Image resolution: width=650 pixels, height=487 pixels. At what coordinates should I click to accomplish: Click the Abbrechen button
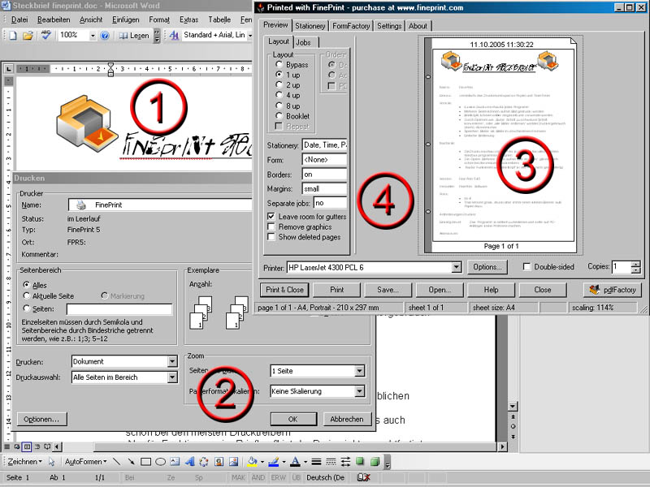(x=347, y=420)
